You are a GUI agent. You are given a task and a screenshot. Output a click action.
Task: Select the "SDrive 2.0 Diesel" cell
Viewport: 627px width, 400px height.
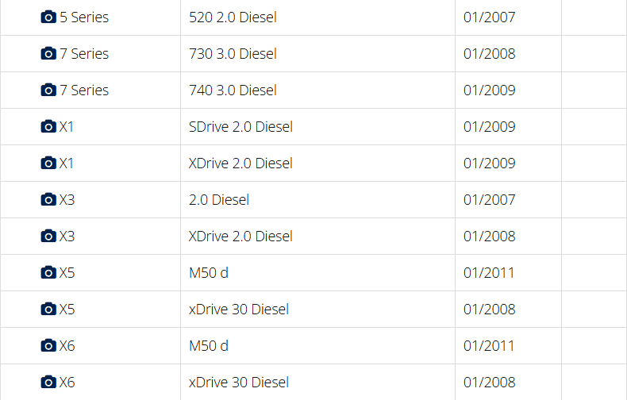point(240,127)
